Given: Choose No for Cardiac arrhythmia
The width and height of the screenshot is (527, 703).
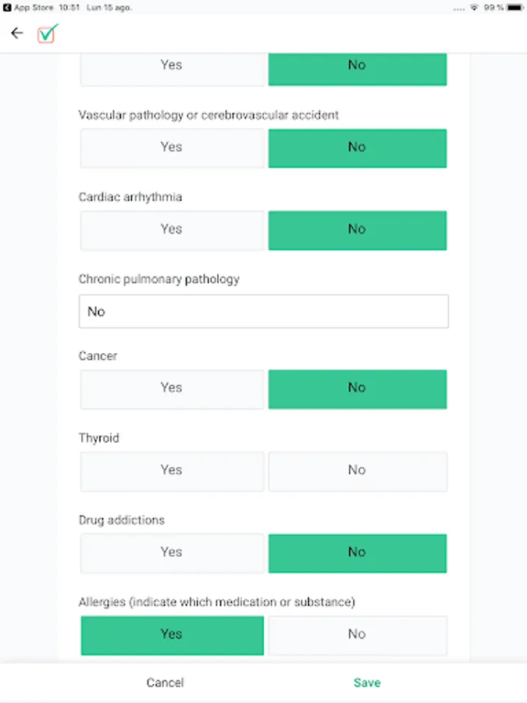Looking at the screenshot, I should (357, 230).
